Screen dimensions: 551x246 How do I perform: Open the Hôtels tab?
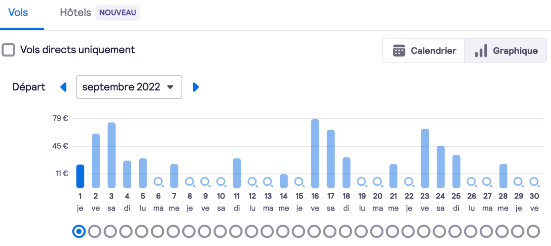(75, 13)
